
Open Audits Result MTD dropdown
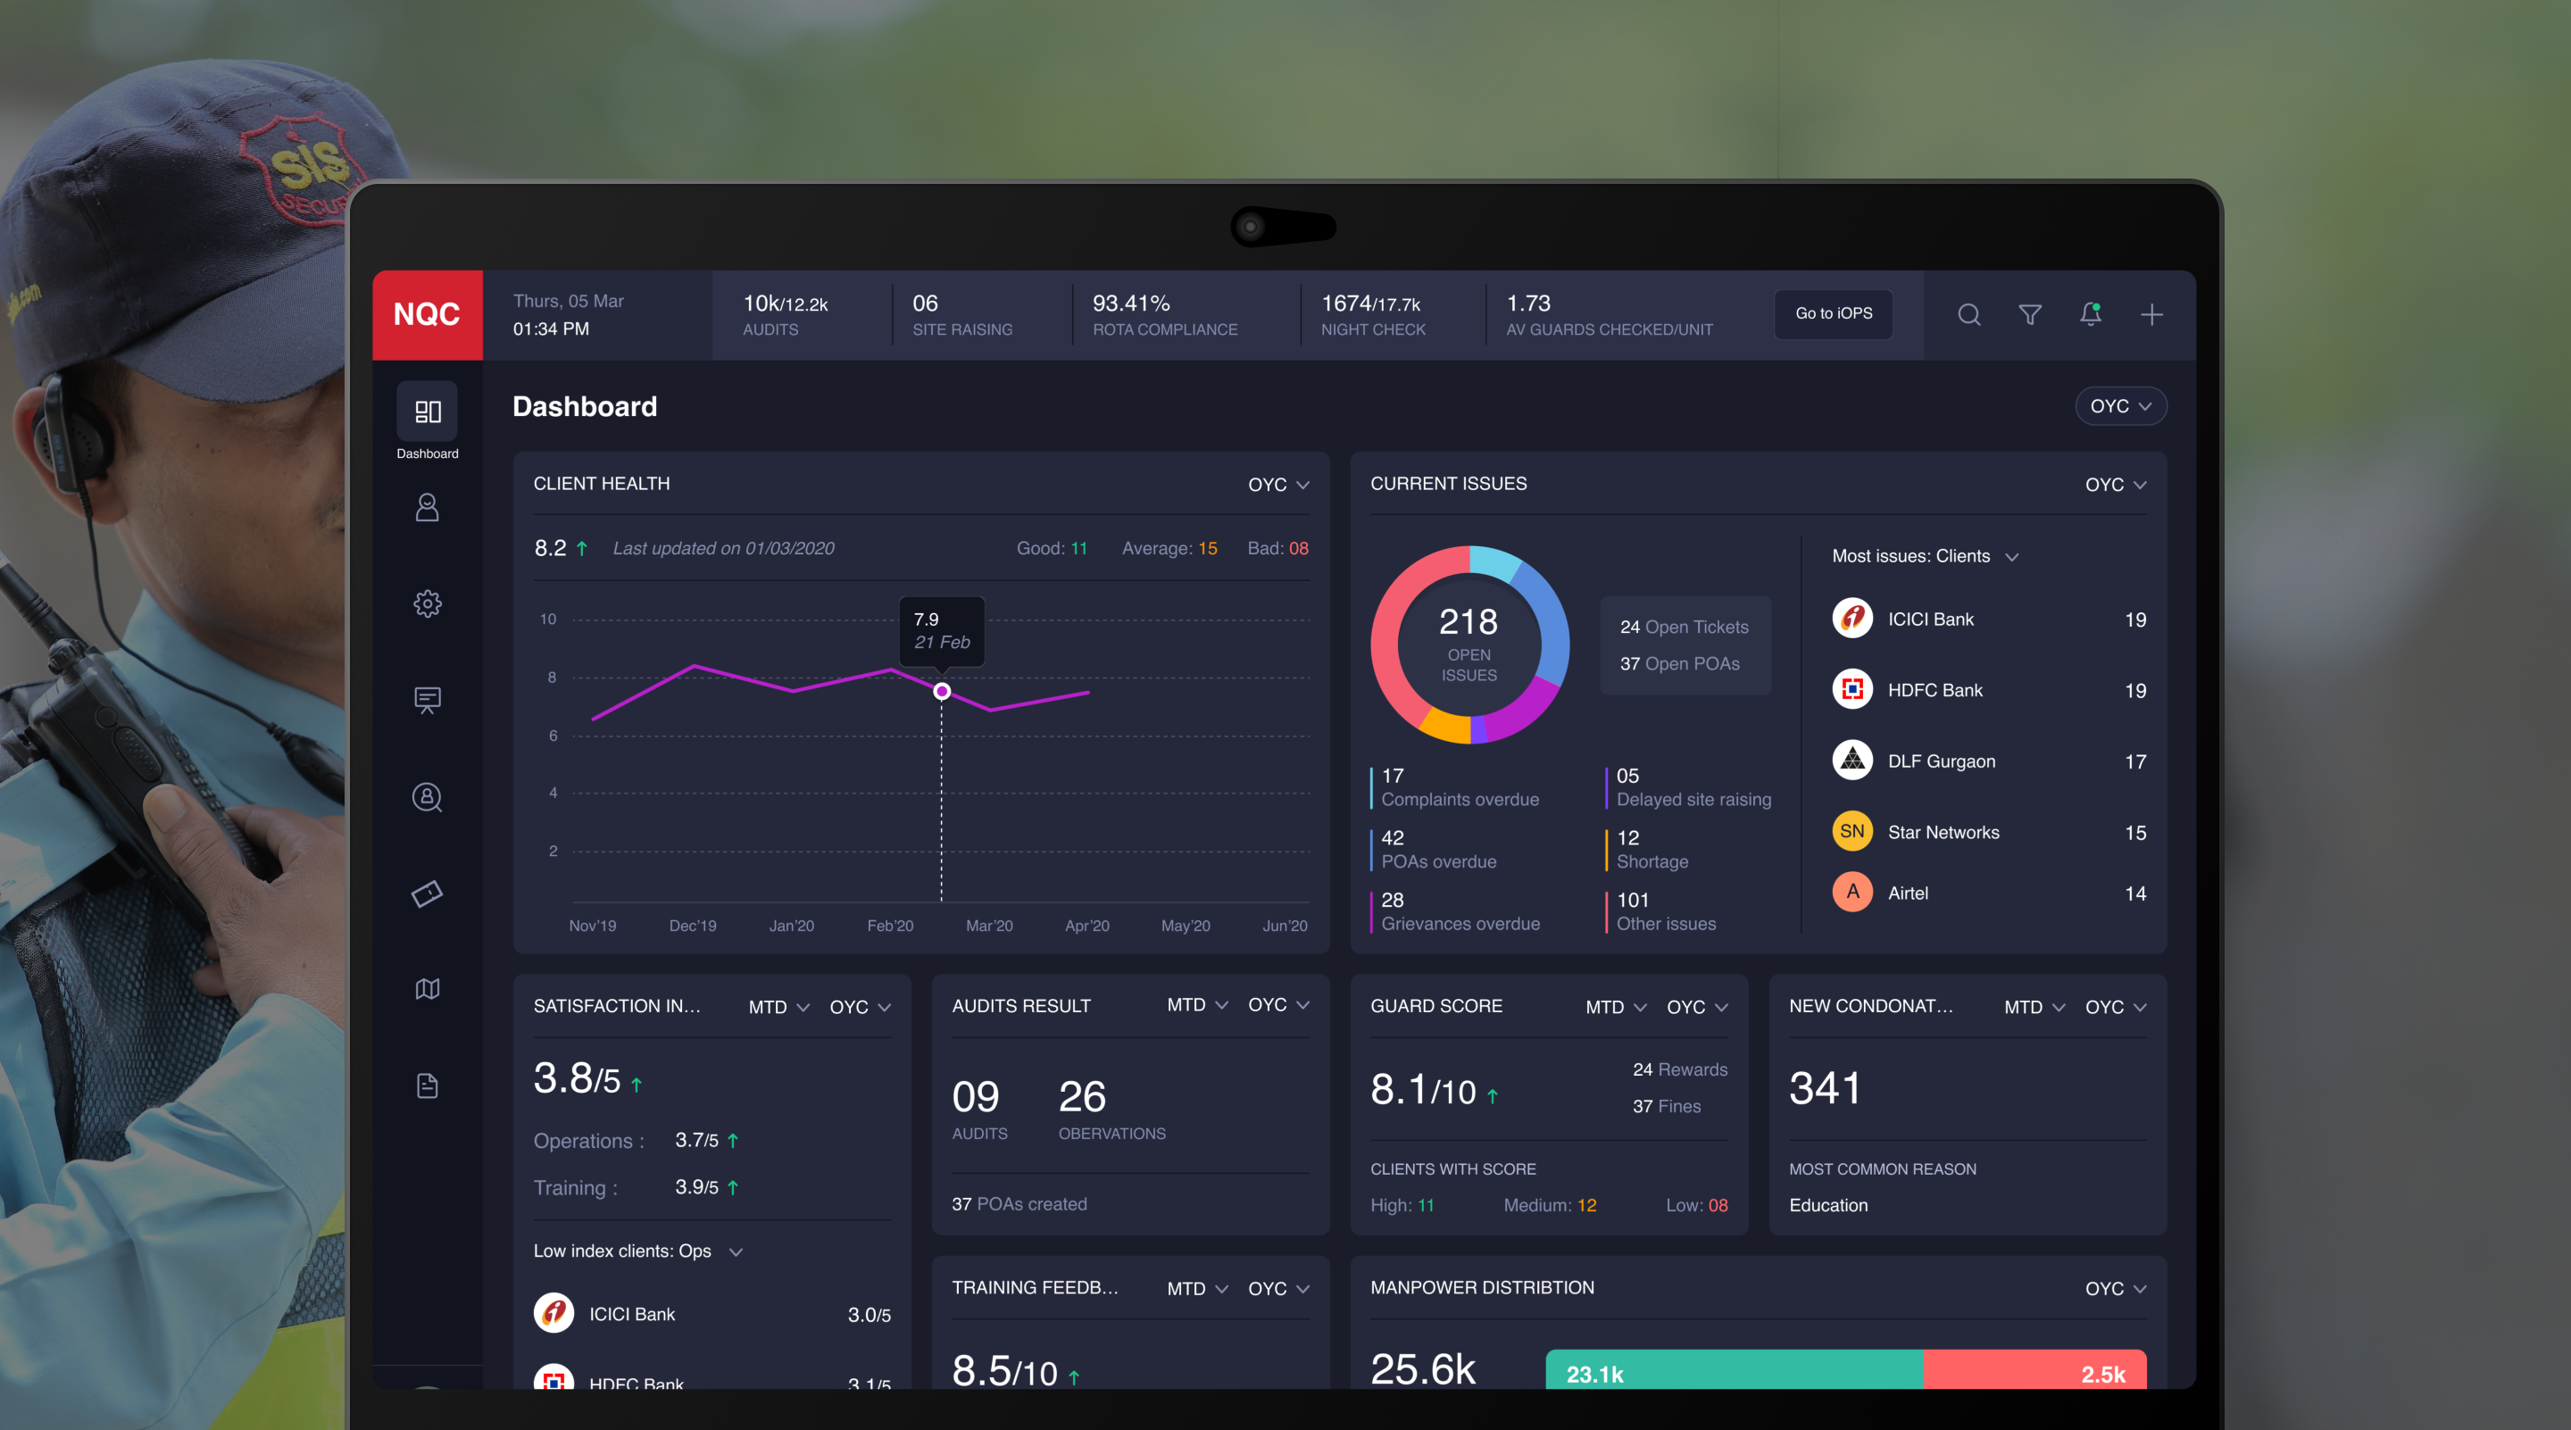coord(1196,1005)
